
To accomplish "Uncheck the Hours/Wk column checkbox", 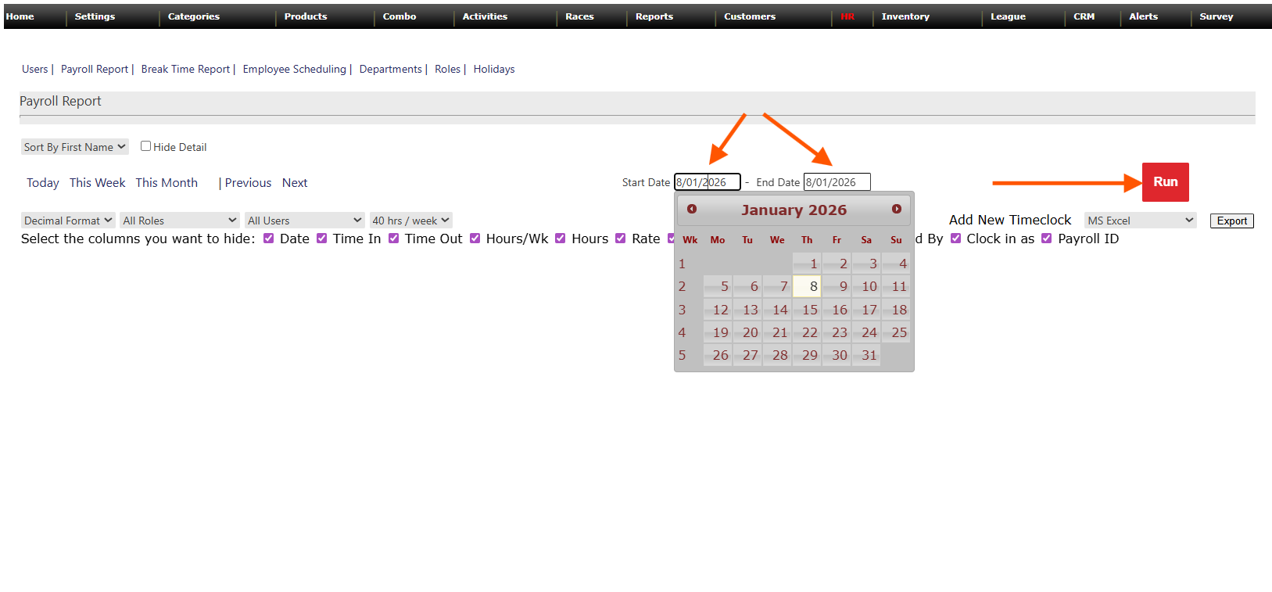I will 475,239.
